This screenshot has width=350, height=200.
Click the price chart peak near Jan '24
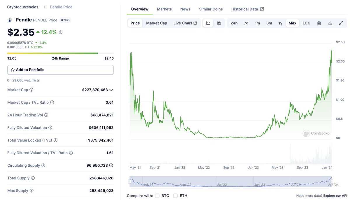332,50
